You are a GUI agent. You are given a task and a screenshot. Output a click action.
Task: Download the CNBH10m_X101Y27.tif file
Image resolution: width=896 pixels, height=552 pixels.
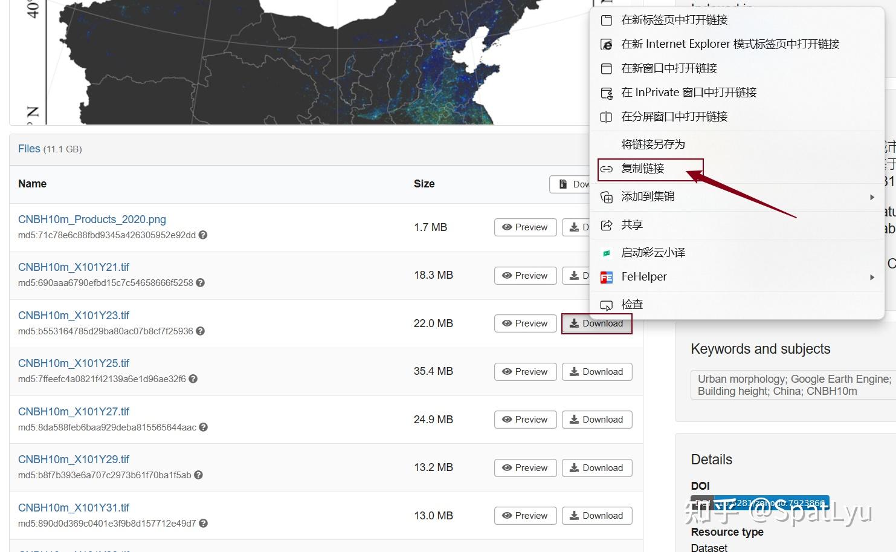597,420
